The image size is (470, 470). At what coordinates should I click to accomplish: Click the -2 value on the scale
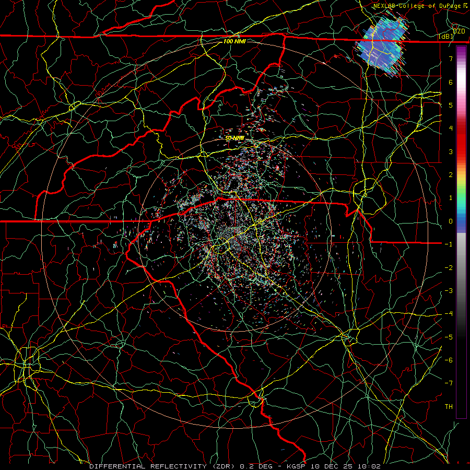(449, 267)
